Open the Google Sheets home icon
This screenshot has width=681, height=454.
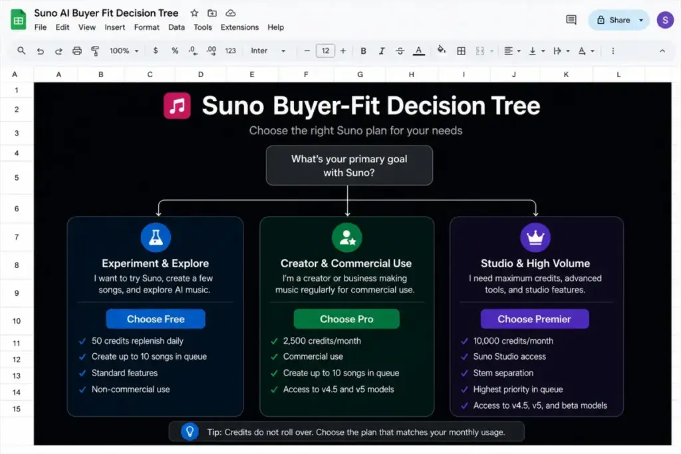click(x=18, y=19)
